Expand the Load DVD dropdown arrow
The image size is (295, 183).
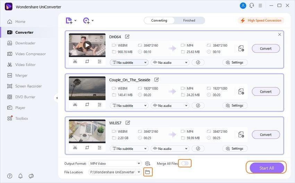[93, 20]
